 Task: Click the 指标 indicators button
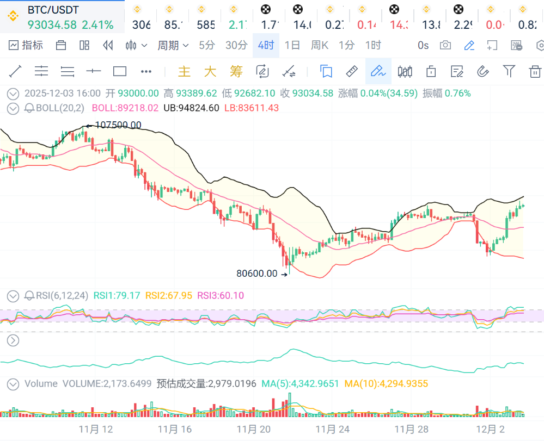pos(26,45)
